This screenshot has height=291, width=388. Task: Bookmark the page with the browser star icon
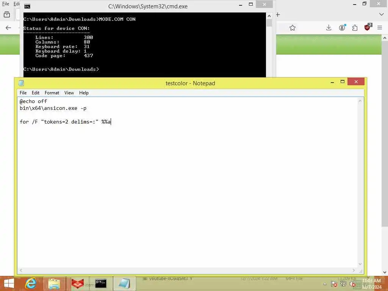293,28
